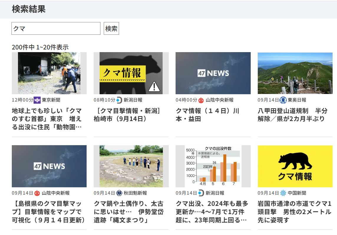
Task: Click the 東奥日報 logo icon
Action: point(283,100)
